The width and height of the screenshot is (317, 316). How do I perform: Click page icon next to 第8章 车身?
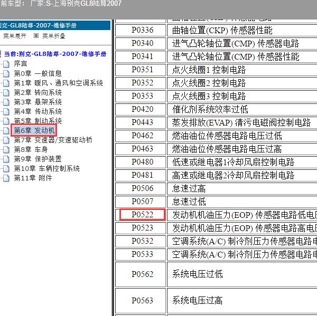(x=6, y=149)
